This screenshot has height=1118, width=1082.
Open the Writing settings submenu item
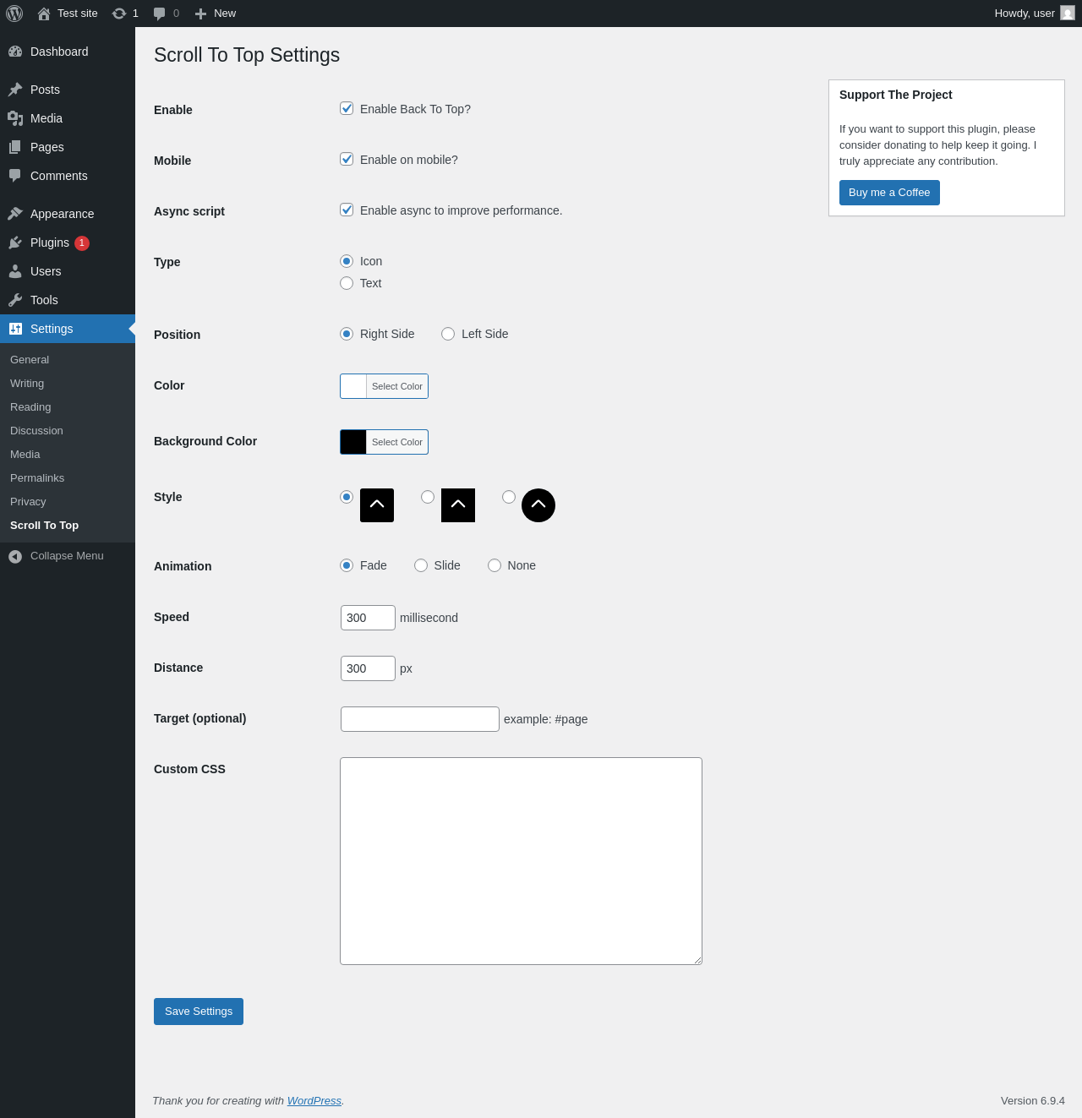pos(27,384)
